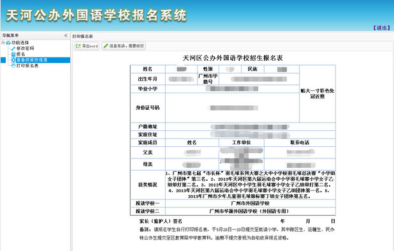
Task: Click the 导出word export button
Action: point(87,46)
